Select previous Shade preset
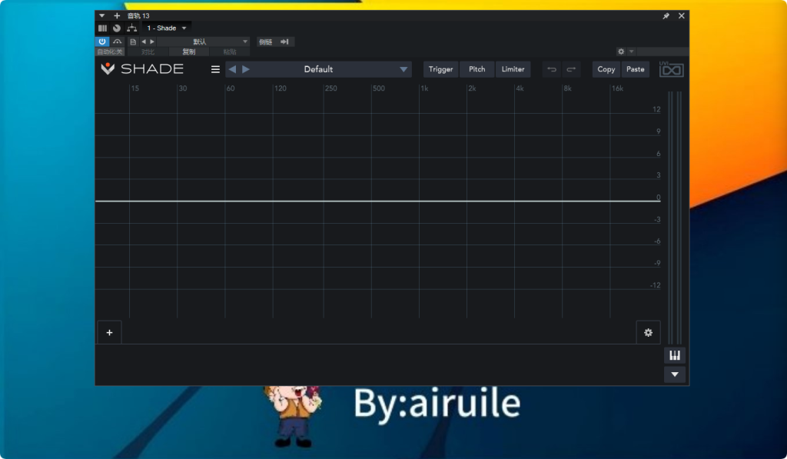This screenshot has height=459, width=787. pos(232,69)
